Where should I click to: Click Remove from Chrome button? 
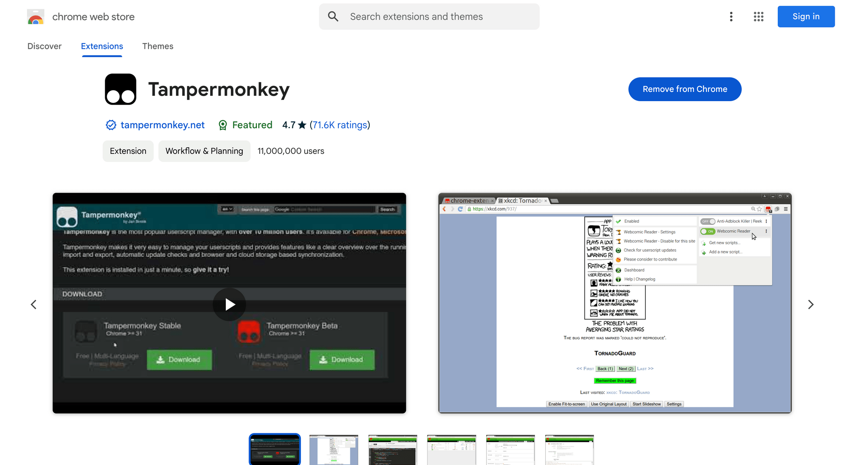[x=685, y=89]
